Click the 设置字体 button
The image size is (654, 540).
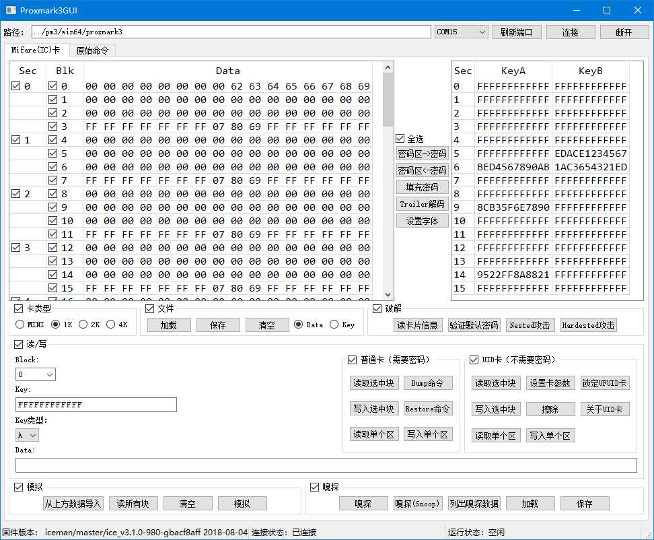(x=422, y=221)
